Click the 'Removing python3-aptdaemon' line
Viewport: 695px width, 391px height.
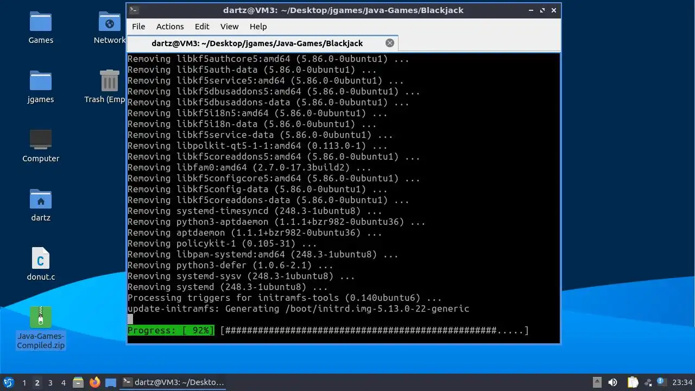pyautogui.click(x=276, y=222)
